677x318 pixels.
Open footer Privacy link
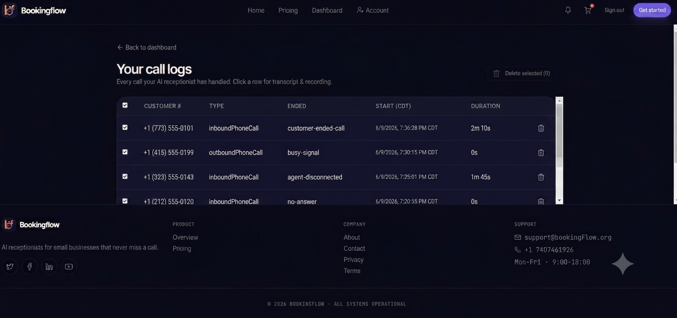[x=354, y=260]
